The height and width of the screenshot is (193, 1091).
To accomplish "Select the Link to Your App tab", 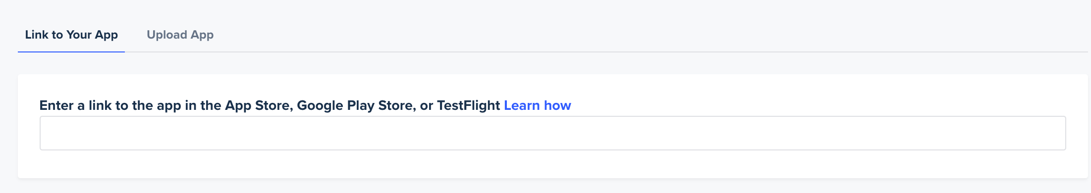I will coord(71,35).
